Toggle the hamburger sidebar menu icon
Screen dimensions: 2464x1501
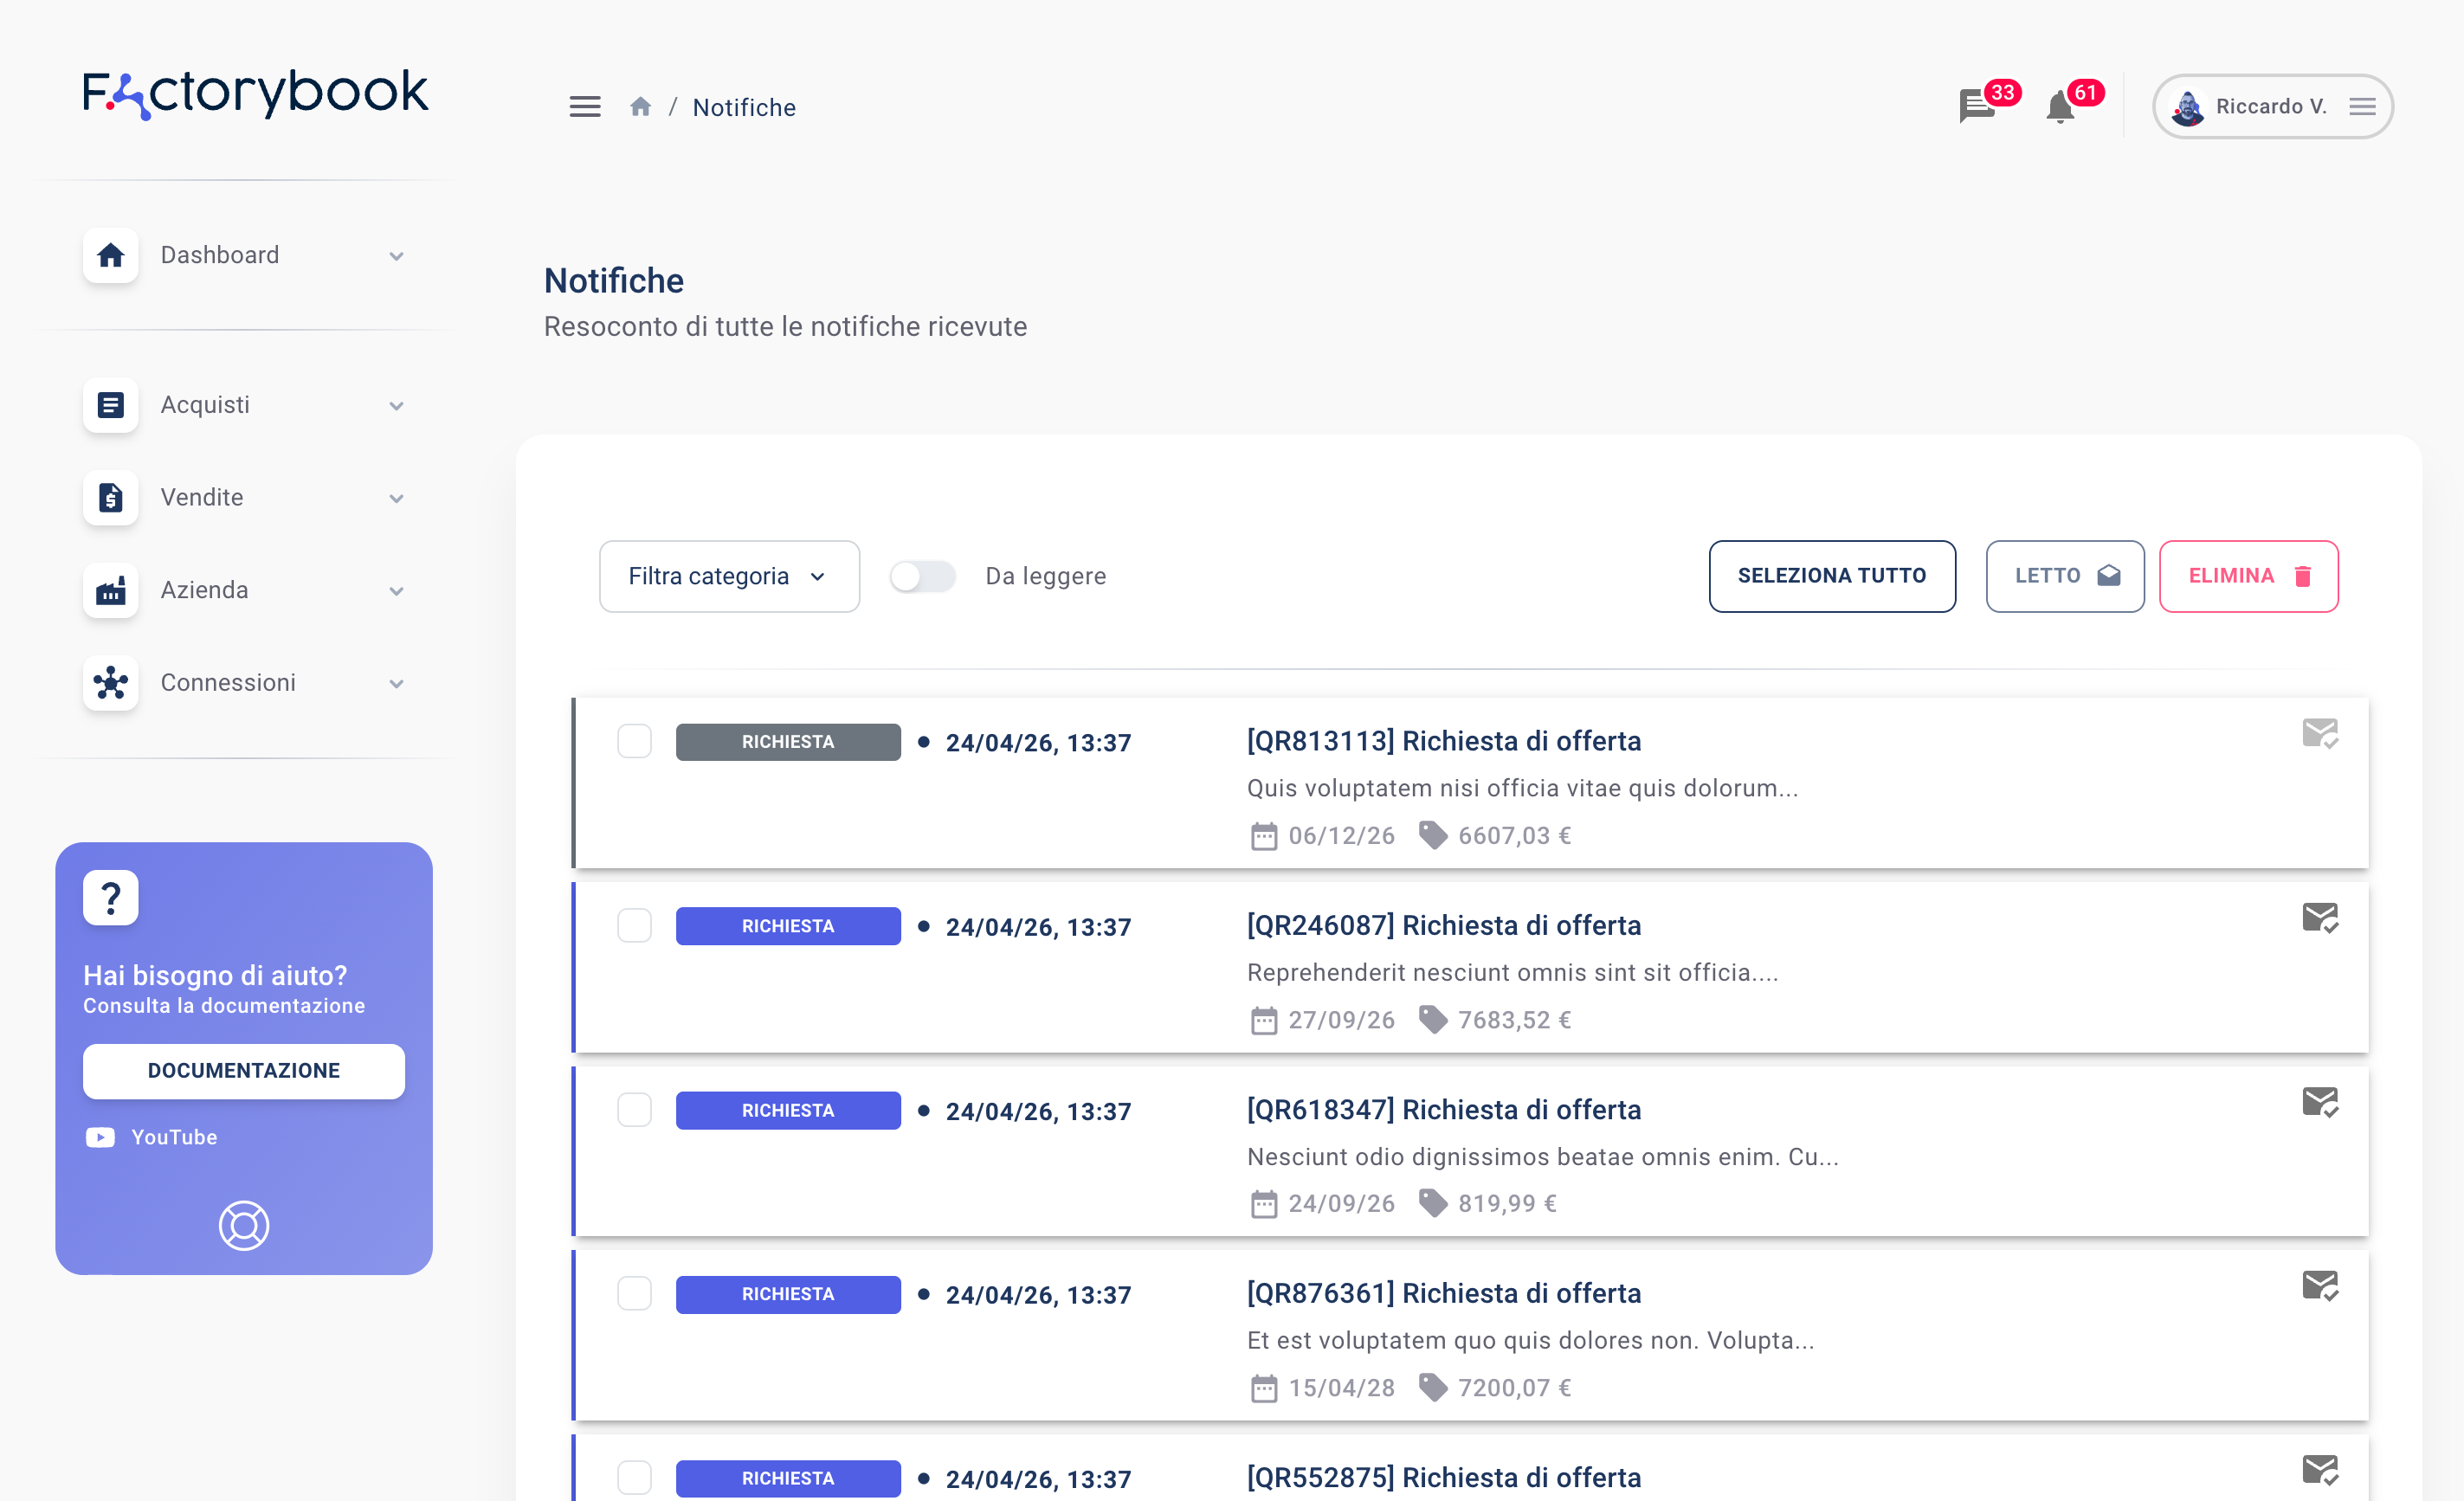585,107
